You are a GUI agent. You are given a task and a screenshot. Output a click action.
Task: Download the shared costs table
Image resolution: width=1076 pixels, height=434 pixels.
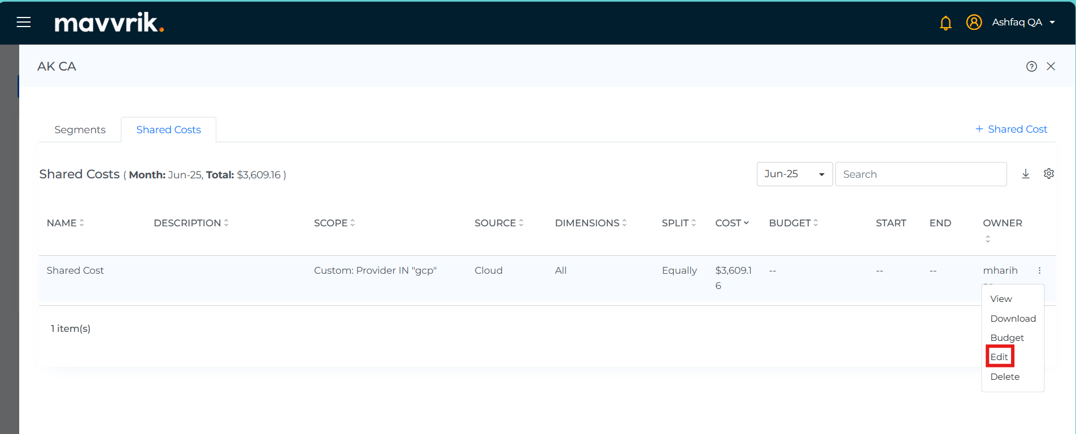[1026, 174]
